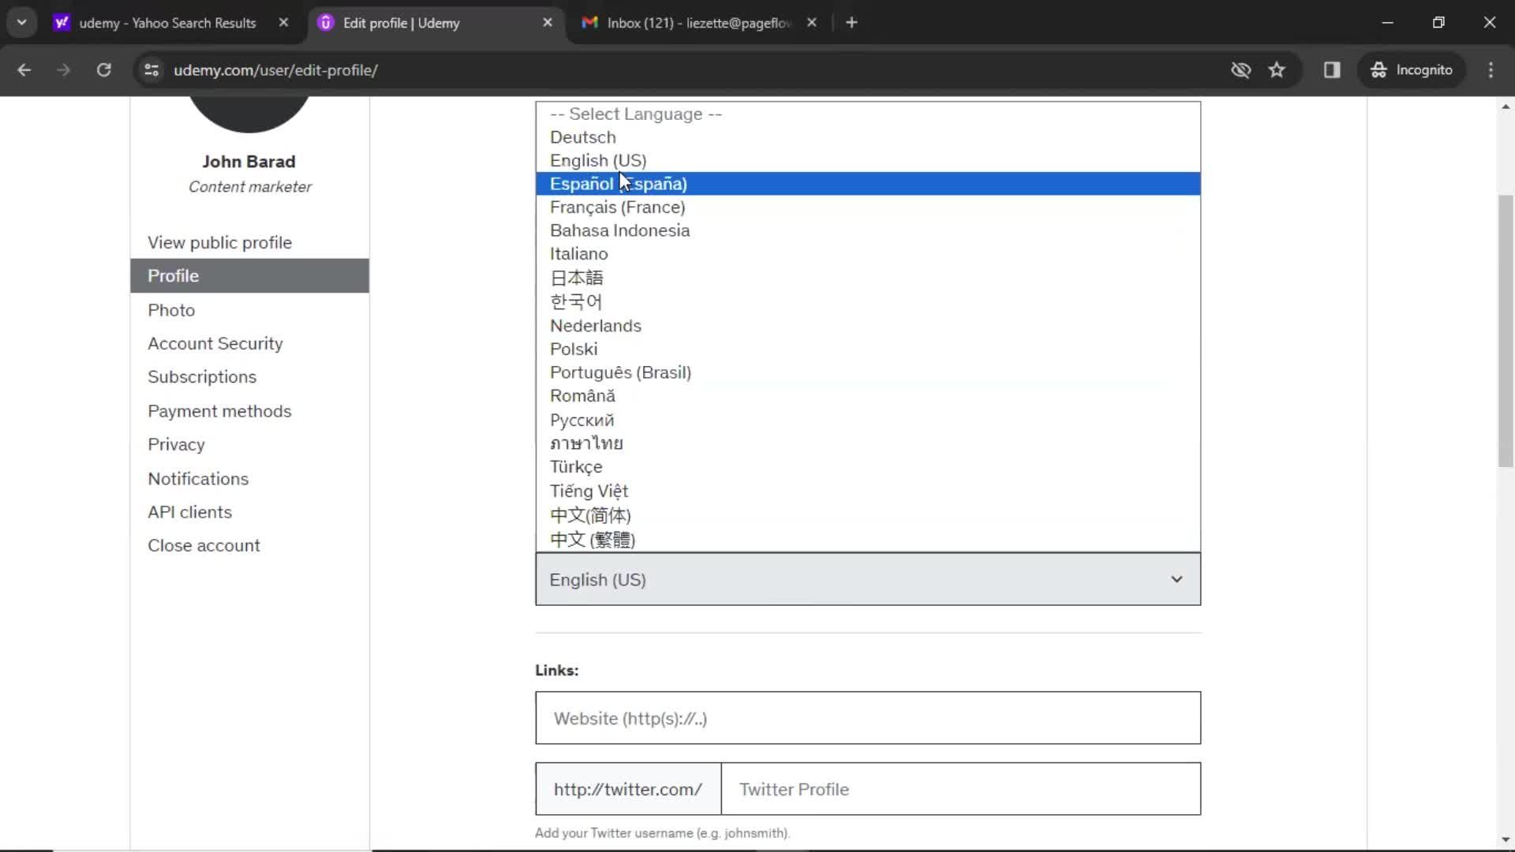Click the back navigation arrow icon

(25, 69)
